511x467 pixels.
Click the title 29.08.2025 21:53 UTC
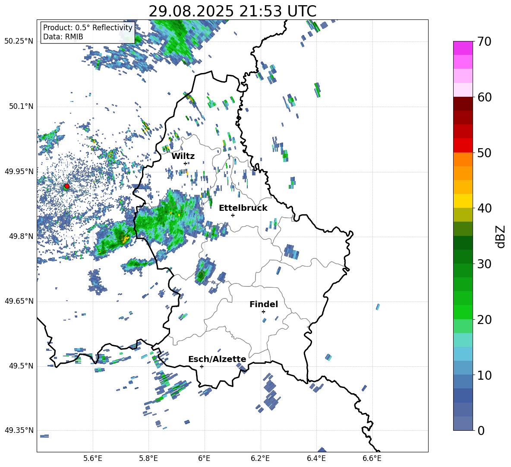[232, 11]
